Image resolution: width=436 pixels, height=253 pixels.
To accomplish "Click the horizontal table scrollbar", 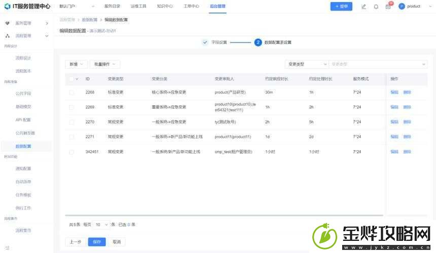I will click(224, 215).
